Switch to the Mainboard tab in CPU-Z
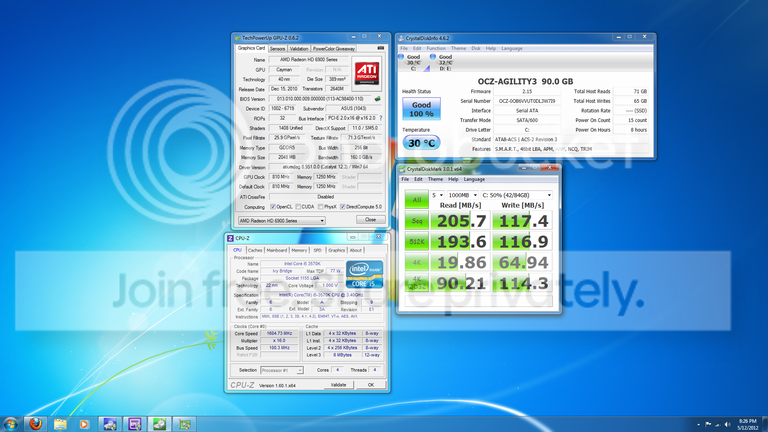 coord(277,250)
